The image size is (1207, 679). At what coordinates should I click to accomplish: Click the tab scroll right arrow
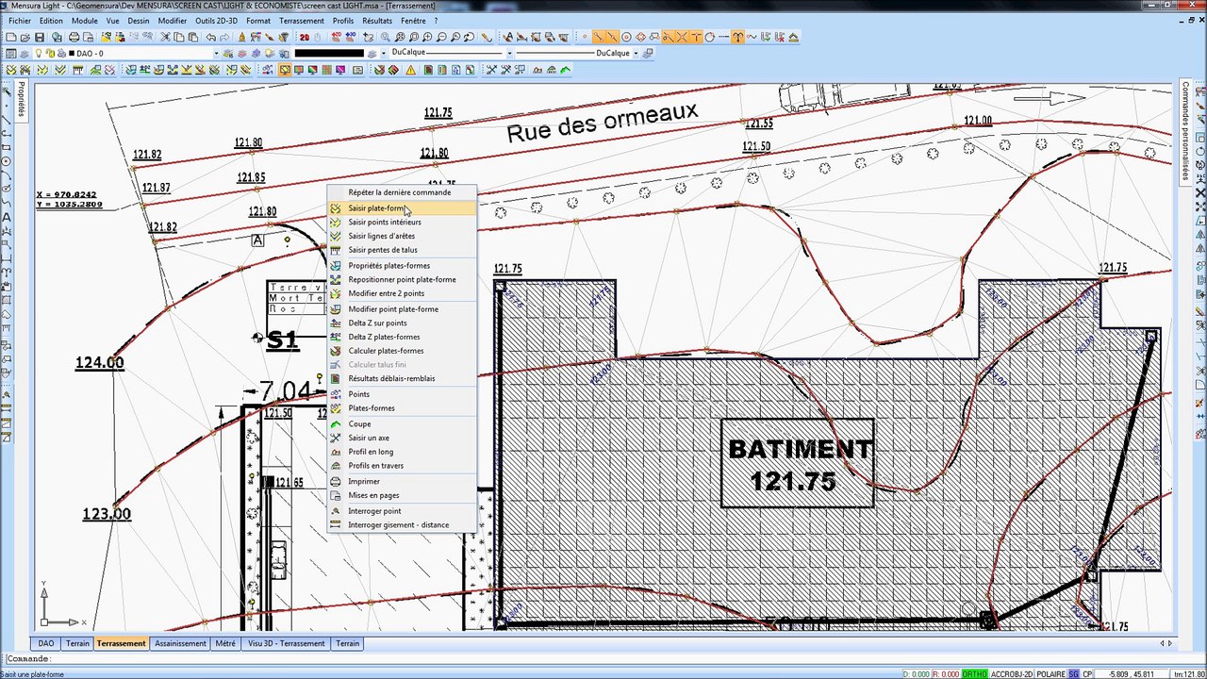click(1170, 643)
